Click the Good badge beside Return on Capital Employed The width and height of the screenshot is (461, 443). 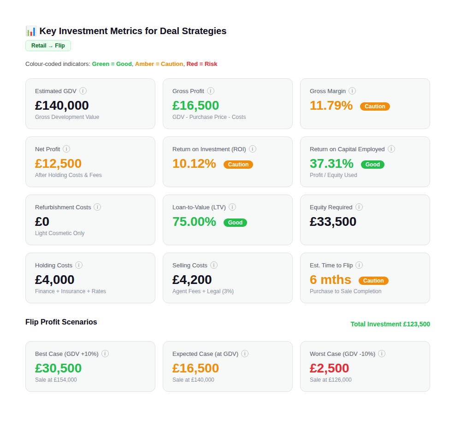(372, 164)
